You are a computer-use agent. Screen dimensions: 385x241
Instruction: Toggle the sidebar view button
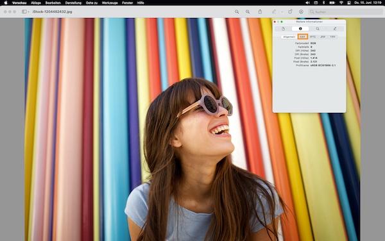click(x=24, y=12)
